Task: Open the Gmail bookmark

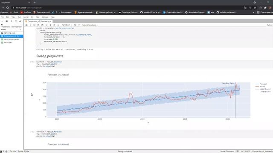Action: [x=14, y=12]
